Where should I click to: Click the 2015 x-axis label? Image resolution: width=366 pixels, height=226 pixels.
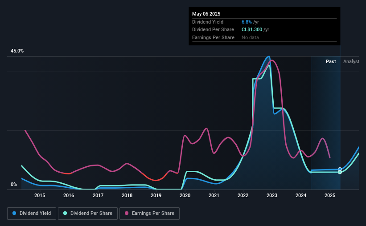click(40, 195)
